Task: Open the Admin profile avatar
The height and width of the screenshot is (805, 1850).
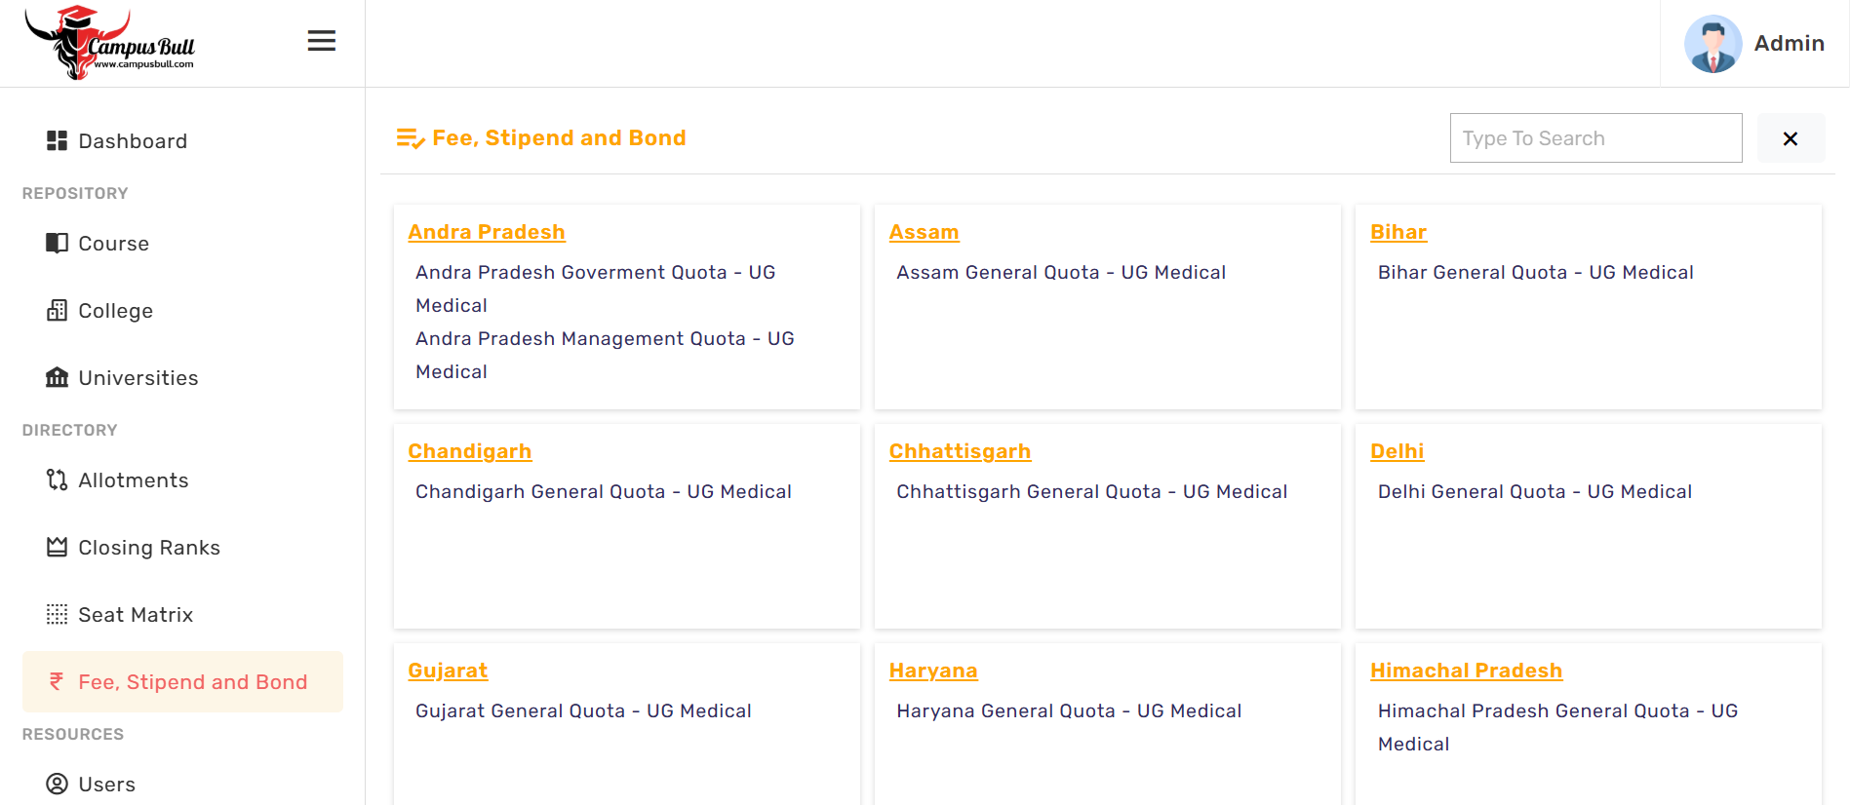Action: [1712, 44]
